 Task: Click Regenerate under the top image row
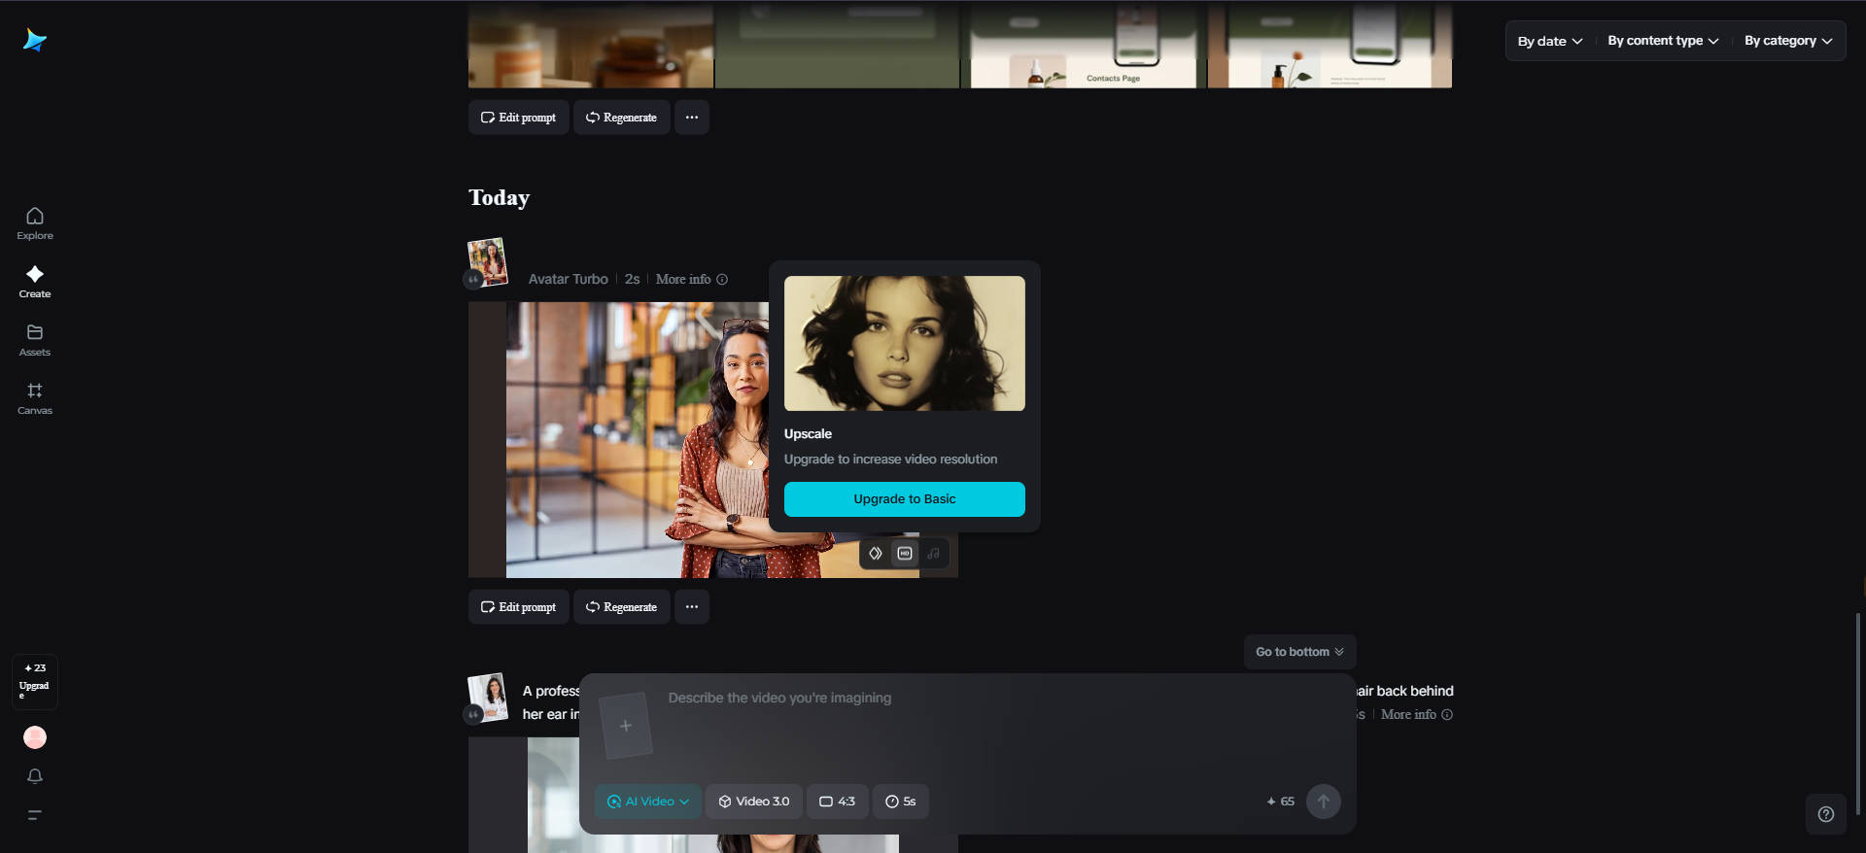pyautogui.click(x=622, y=118)
